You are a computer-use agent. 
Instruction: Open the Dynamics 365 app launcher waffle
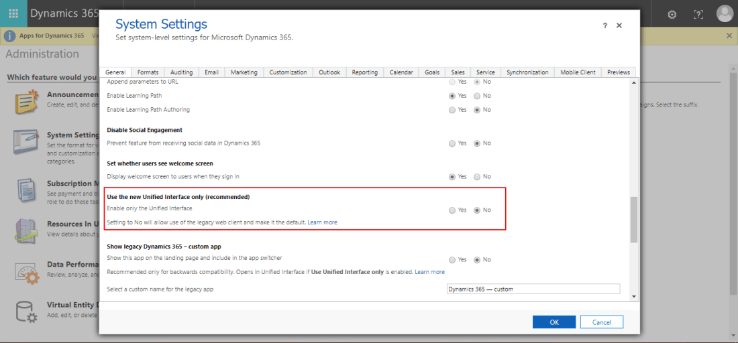coord(13,13)
